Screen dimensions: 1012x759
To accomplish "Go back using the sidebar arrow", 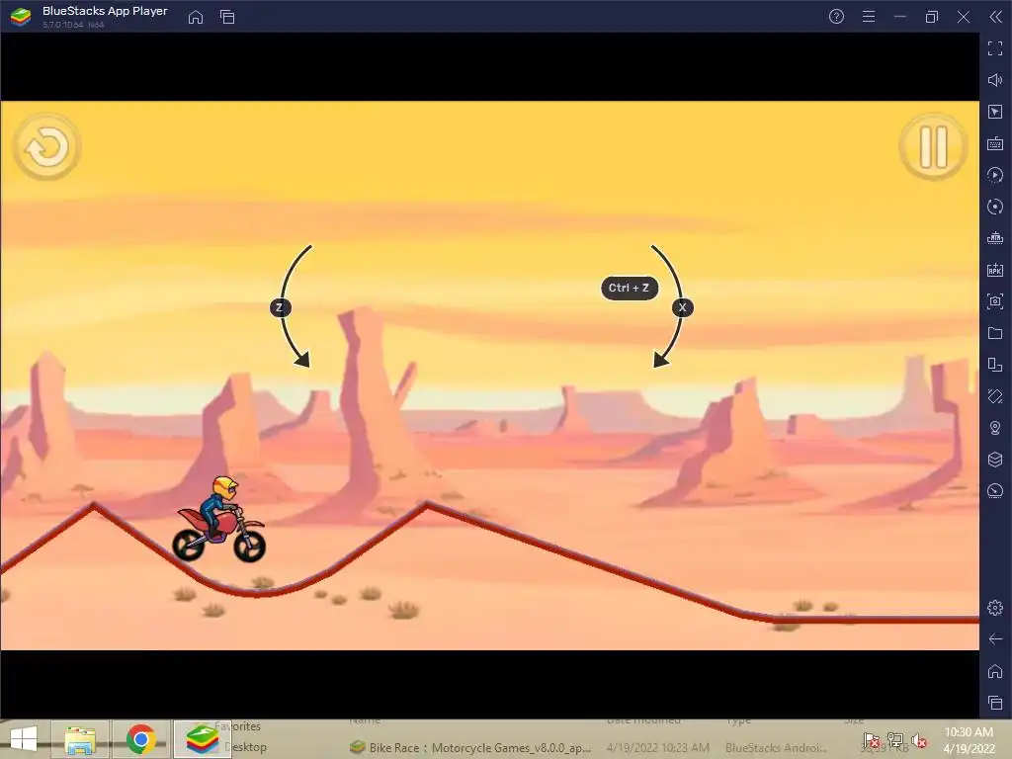I will [995, 639].
